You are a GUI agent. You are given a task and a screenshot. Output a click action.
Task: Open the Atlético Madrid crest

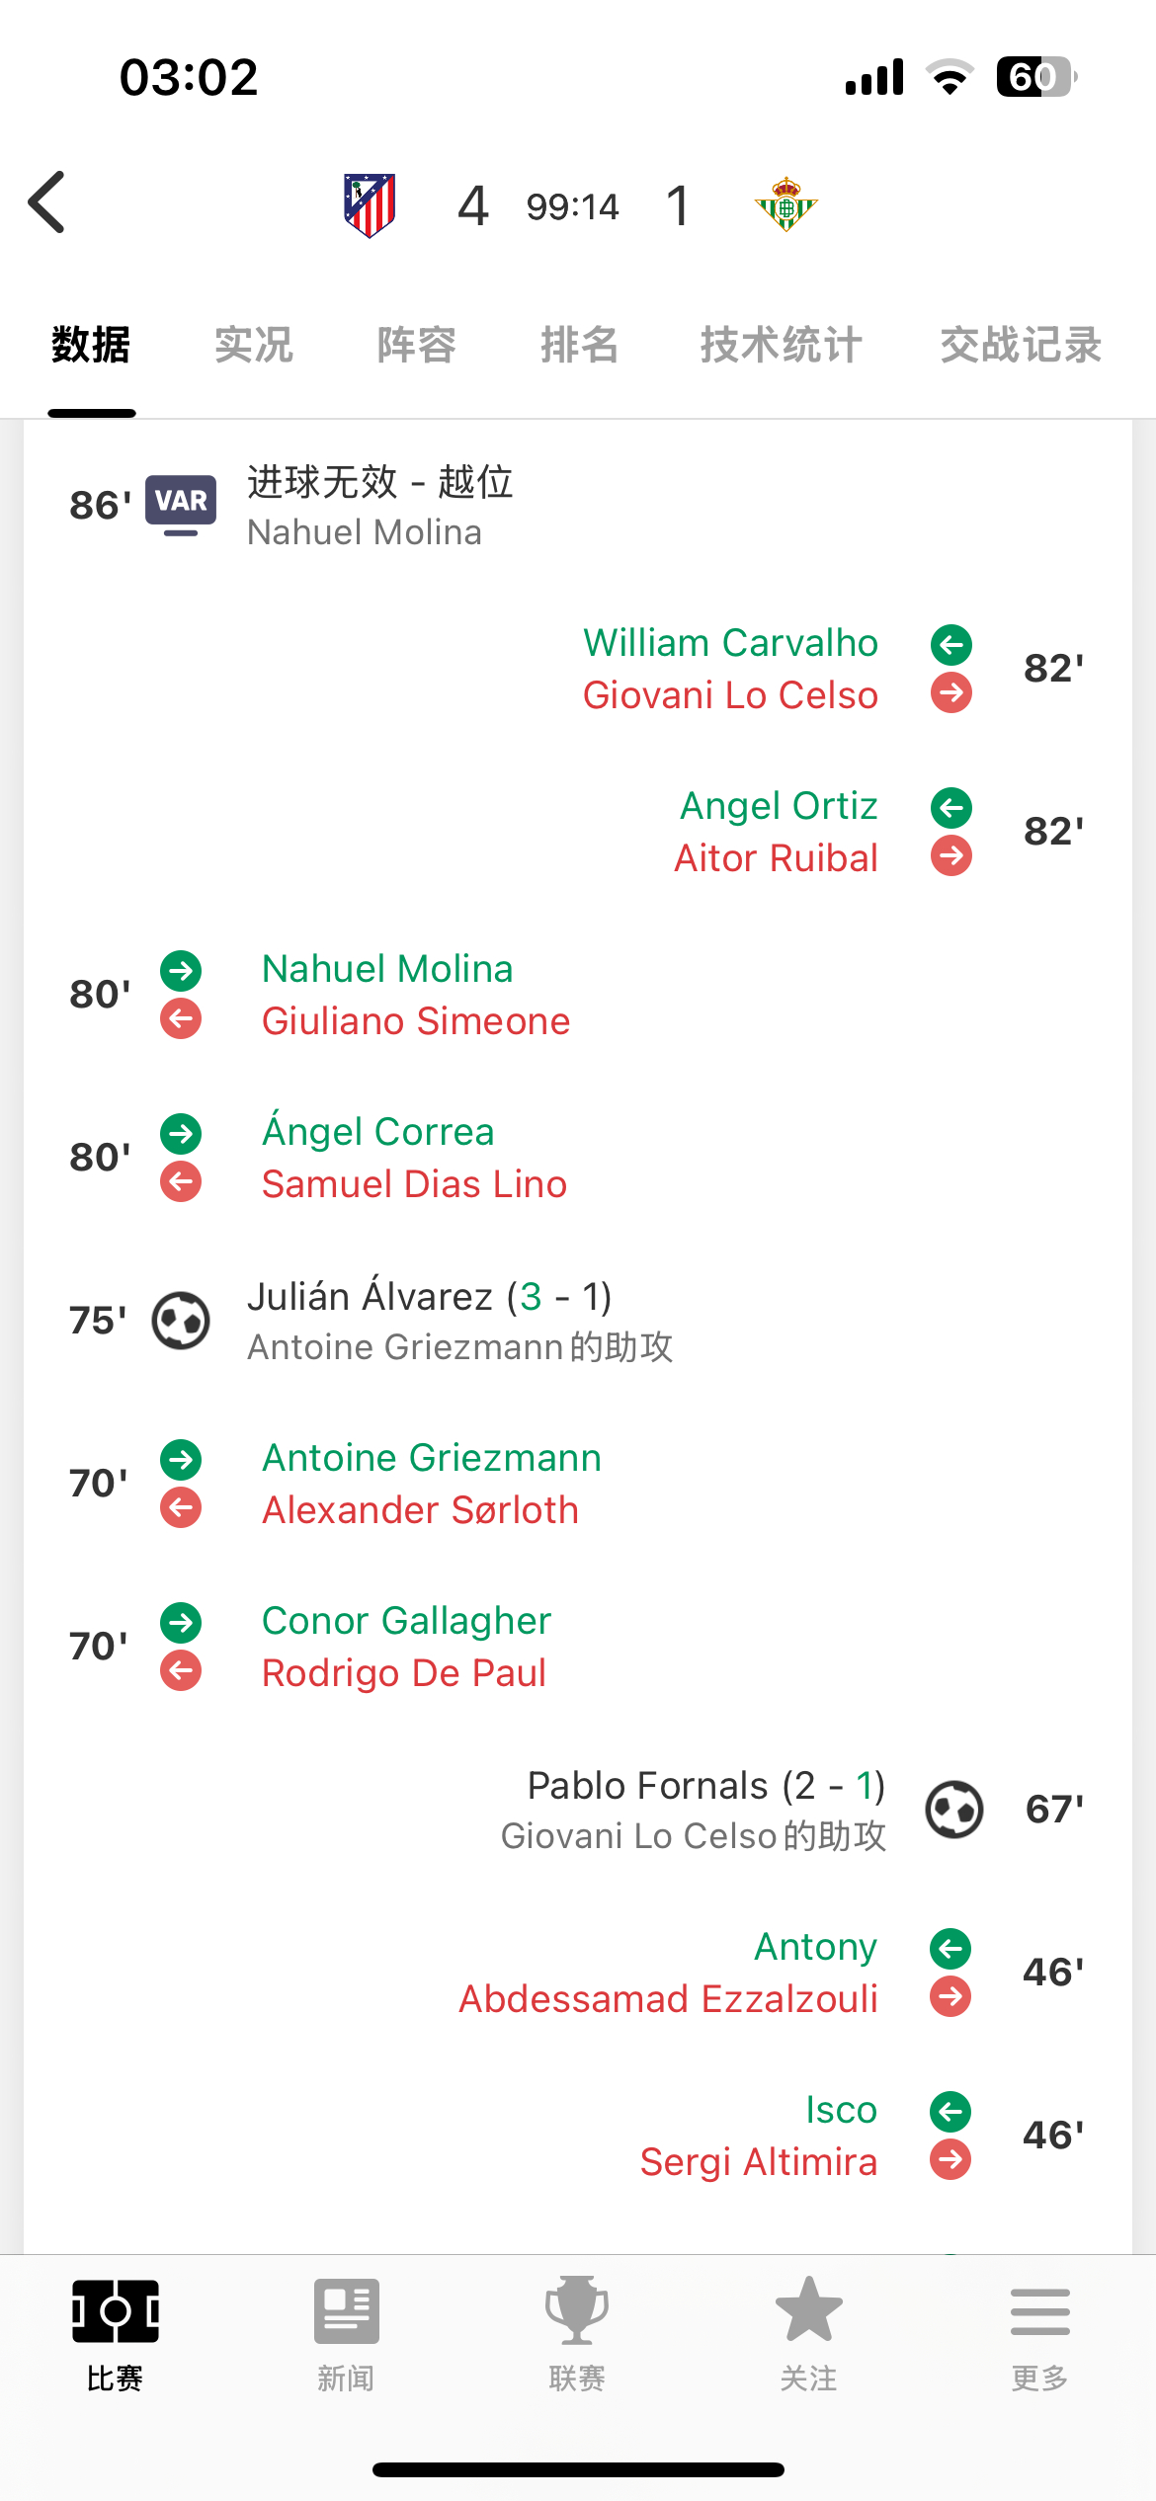370,205
